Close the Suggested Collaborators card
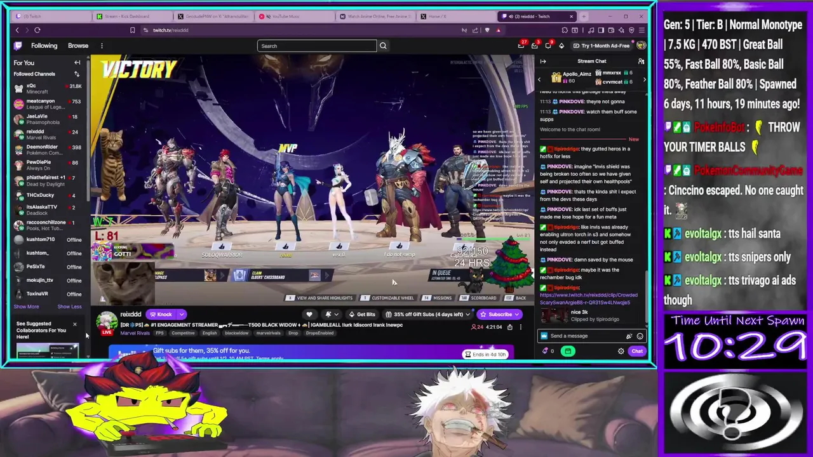Screen dimensions: 813x457 pyautogui.click(x=74, y=324)
